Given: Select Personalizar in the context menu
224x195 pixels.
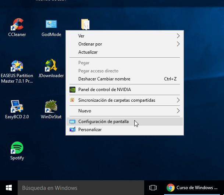Looking at the screenshot, I should tap(125, 130).
